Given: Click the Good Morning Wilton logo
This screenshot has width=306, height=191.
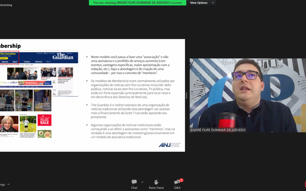Looking at the screenshot, I should (x=9, y=83).
